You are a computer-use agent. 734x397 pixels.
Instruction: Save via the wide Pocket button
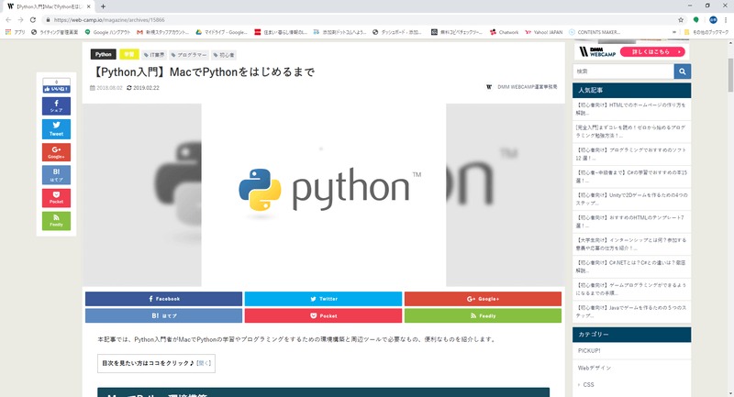tap(324, 315)
